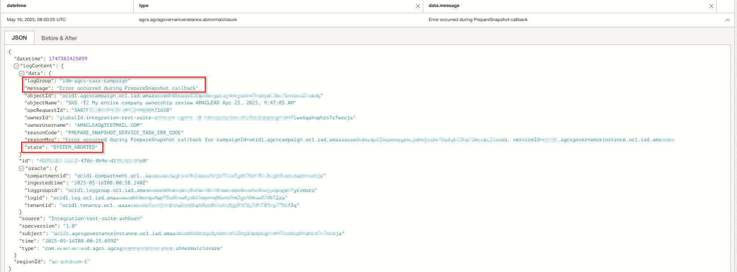
Task: Switch to the JSON tab
Action: point(19,38)
